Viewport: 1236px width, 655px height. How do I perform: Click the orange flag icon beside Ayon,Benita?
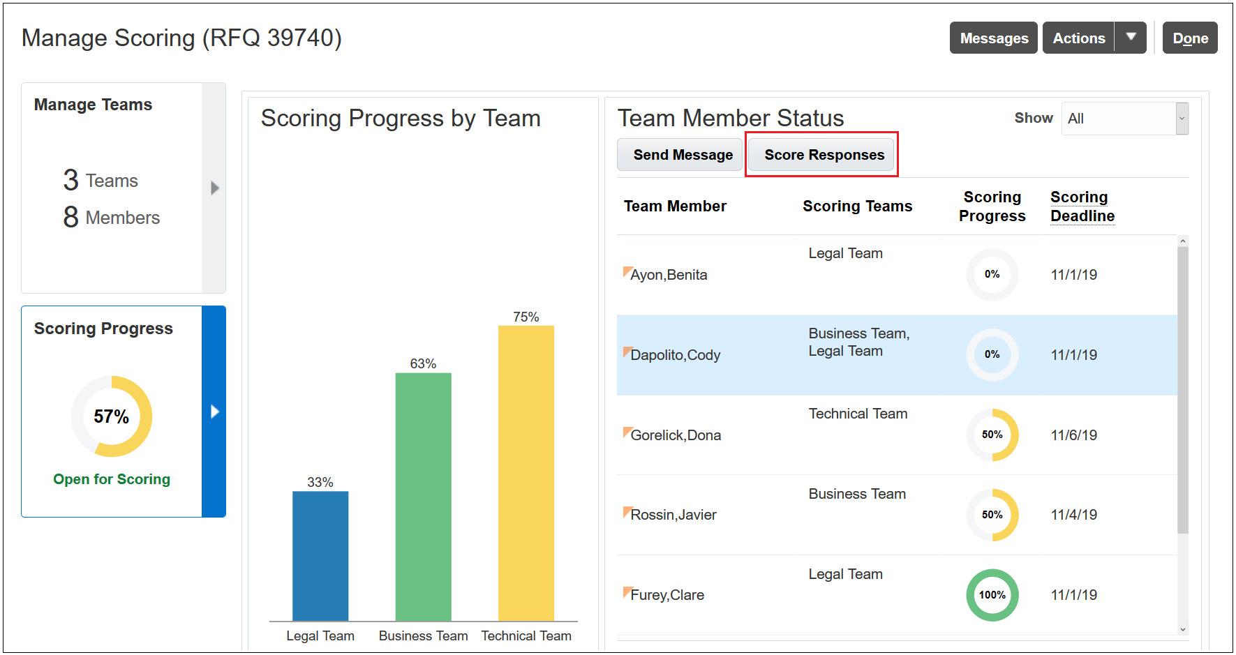click(627, 271)
